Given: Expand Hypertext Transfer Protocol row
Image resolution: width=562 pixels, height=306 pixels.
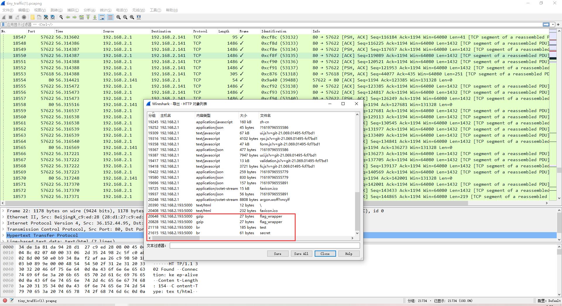Looking at the screenshot, I should pos(4,235).
